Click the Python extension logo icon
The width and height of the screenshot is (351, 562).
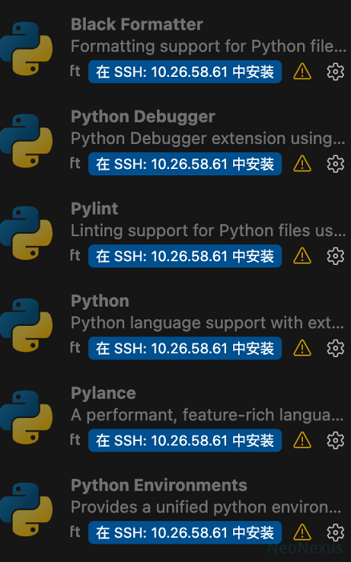coord(26,325)
